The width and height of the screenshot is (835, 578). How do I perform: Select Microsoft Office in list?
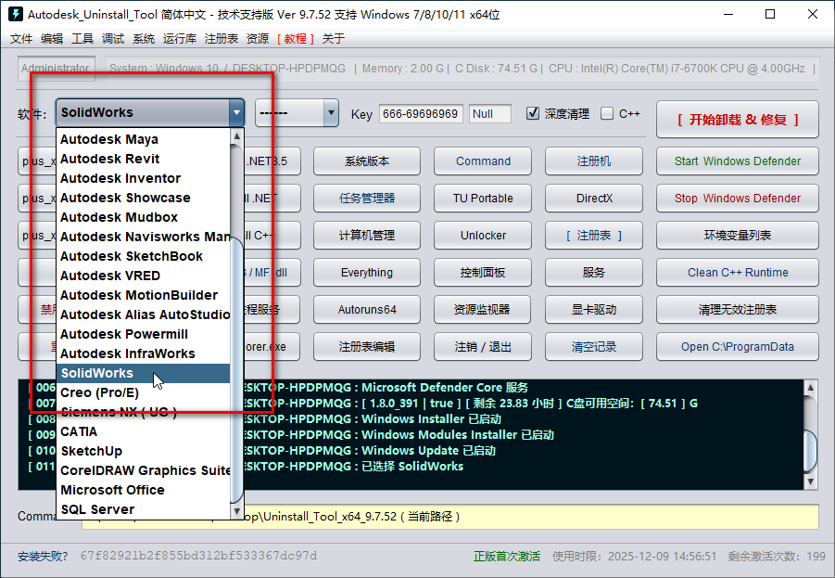144,490
